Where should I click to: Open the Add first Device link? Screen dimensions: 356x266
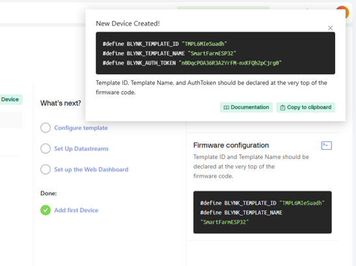click(x=76, y=210)
